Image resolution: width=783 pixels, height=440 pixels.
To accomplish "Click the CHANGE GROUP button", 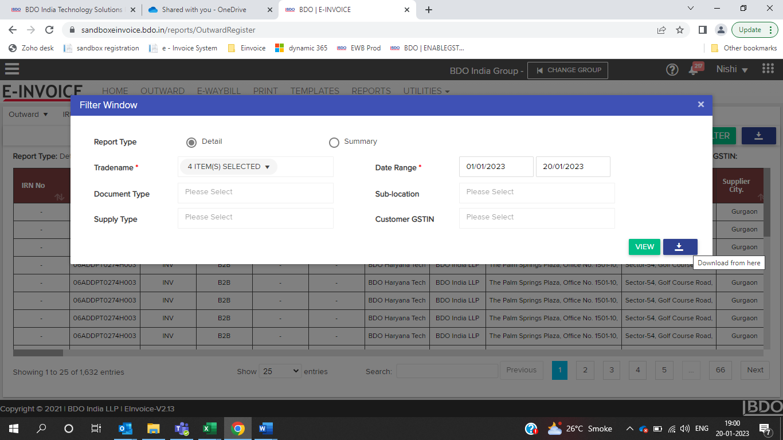I will 567,70.
